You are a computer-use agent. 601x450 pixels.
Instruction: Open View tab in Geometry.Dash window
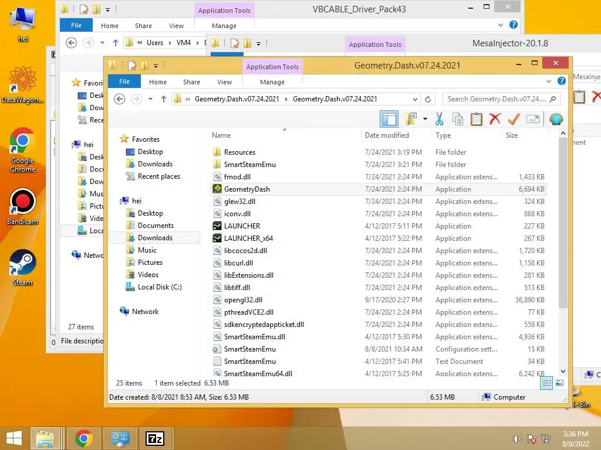(x=224, y=82)
